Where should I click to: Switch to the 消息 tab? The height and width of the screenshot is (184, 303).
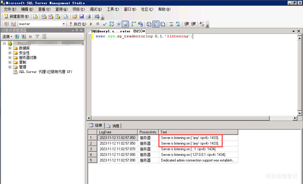pos(113,126)
